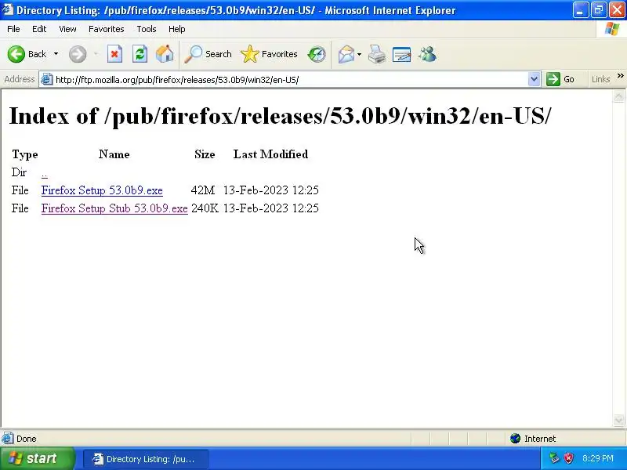This screenshot has height=470, width=627.
Task: Click in the Address URL field
Action: [290, 80]
